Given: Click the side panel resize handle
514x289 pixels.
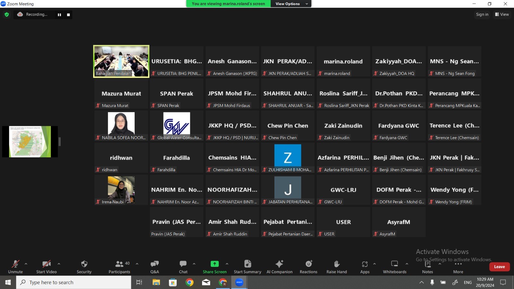Looking at the screenshot, I should tap(59, 142).
